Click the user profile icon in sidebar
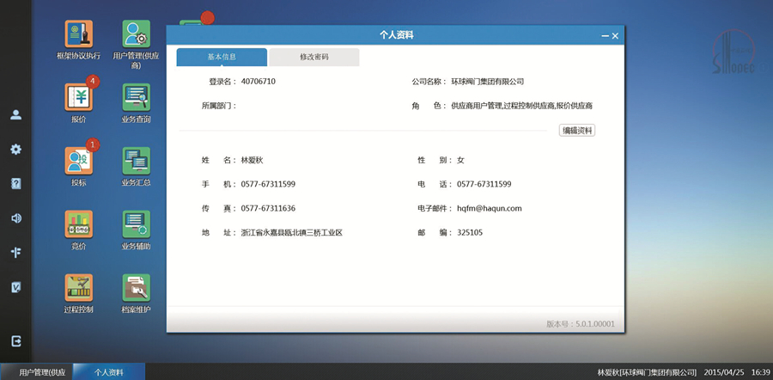Screen dimensions: 773x380 15,114
